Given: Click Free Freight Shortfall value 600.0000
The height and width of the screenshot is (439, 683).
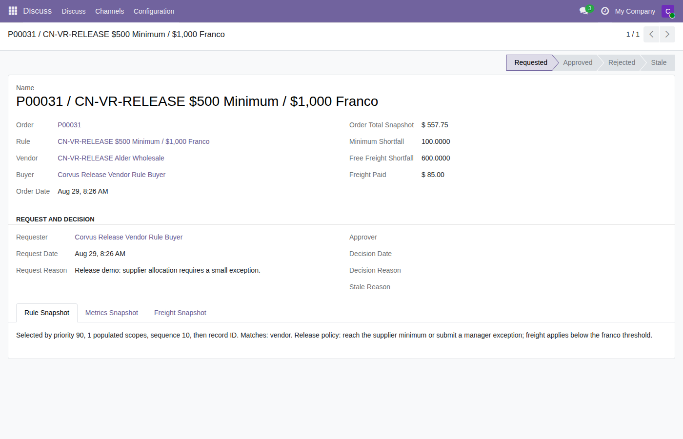Looking at the screenshot, I should [x=436, y=158].
